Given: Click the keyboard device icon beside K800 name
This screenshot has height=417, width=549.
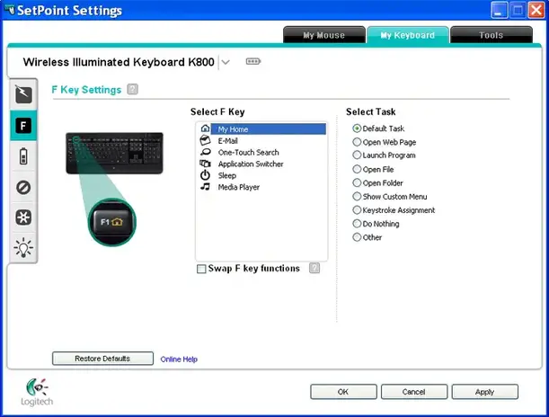Looking at the screenshot, I should (253, 62).
